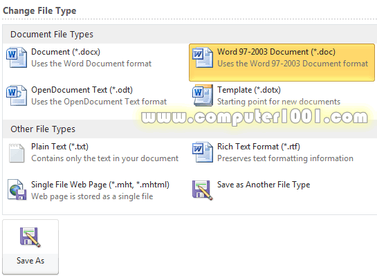The image size is (377, 278).
Task: Click the Other File Types section header
Action: [x=43, y=129]
